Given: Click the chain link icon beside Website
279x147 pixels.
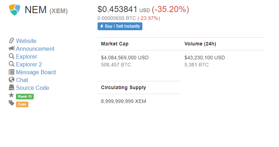Looking at the screenshot, I should point(11,40).
